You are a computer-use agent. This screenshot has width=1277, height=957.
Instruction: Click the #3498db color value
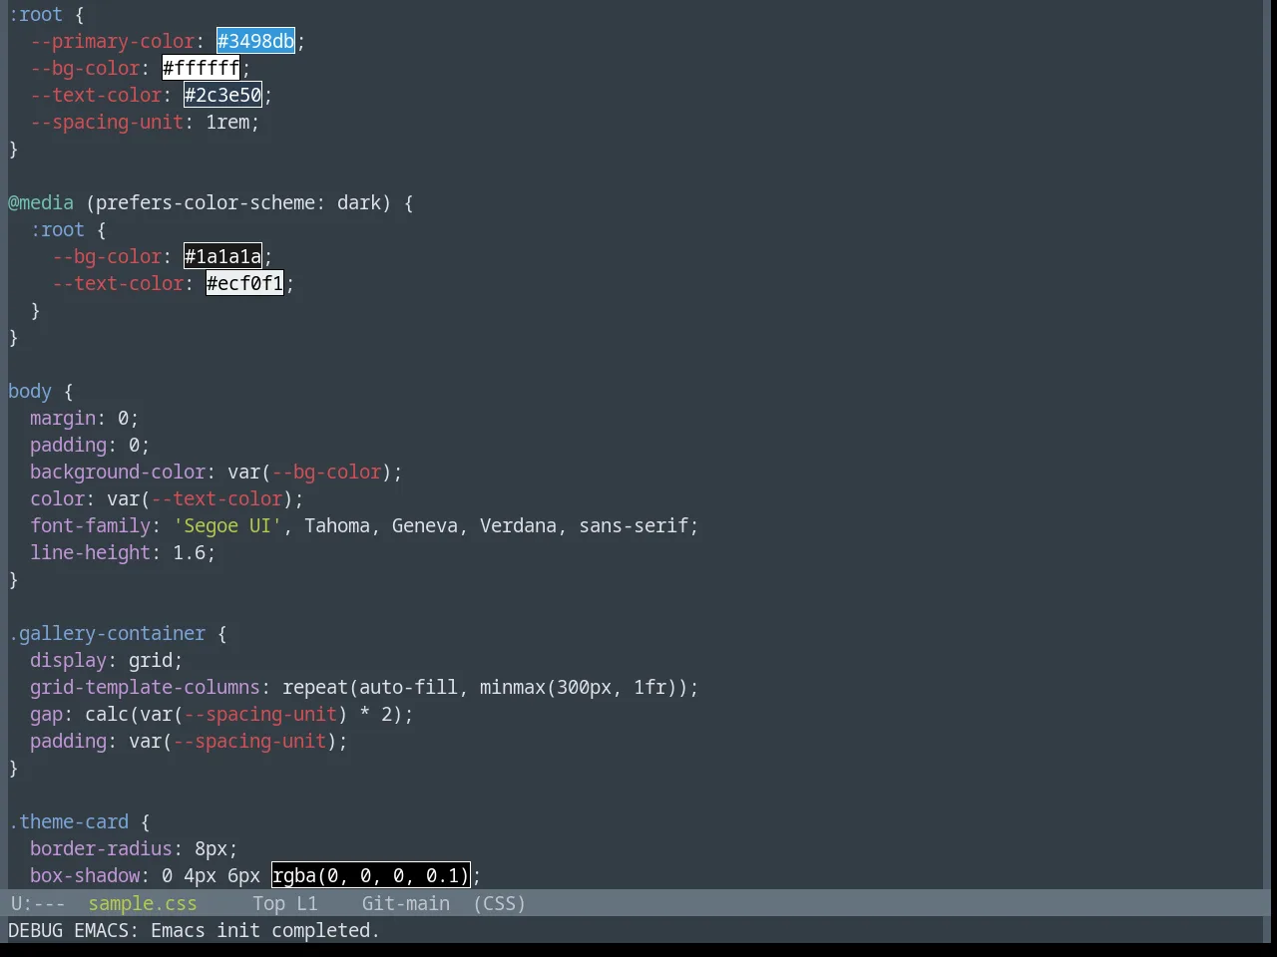pos(255,41)
